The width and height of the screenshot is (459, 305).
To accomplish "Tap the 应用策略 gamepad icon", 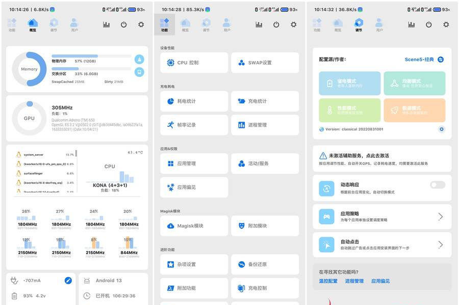I will (x=326, y=216).
